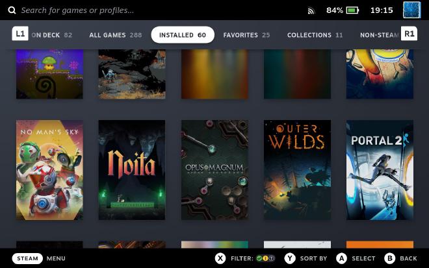The image size is (429, 268).
Task: Open the Collections tab
Action: [x=315, y=35]
